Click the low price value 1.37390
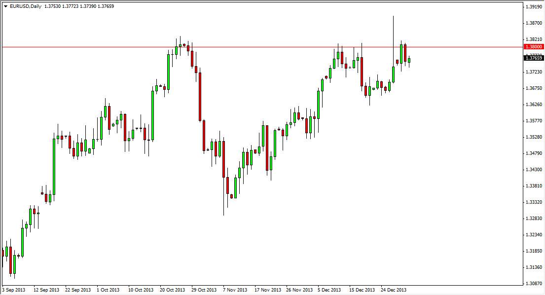The image size is (545, 295). coord(88,6)
